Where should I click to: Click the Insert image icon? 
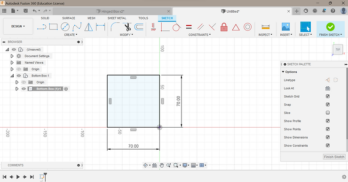(285, 27)
